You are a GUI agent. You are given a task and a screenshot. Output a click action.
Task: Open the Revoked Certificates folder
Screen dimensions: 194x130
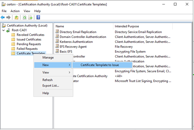[30, 35]
